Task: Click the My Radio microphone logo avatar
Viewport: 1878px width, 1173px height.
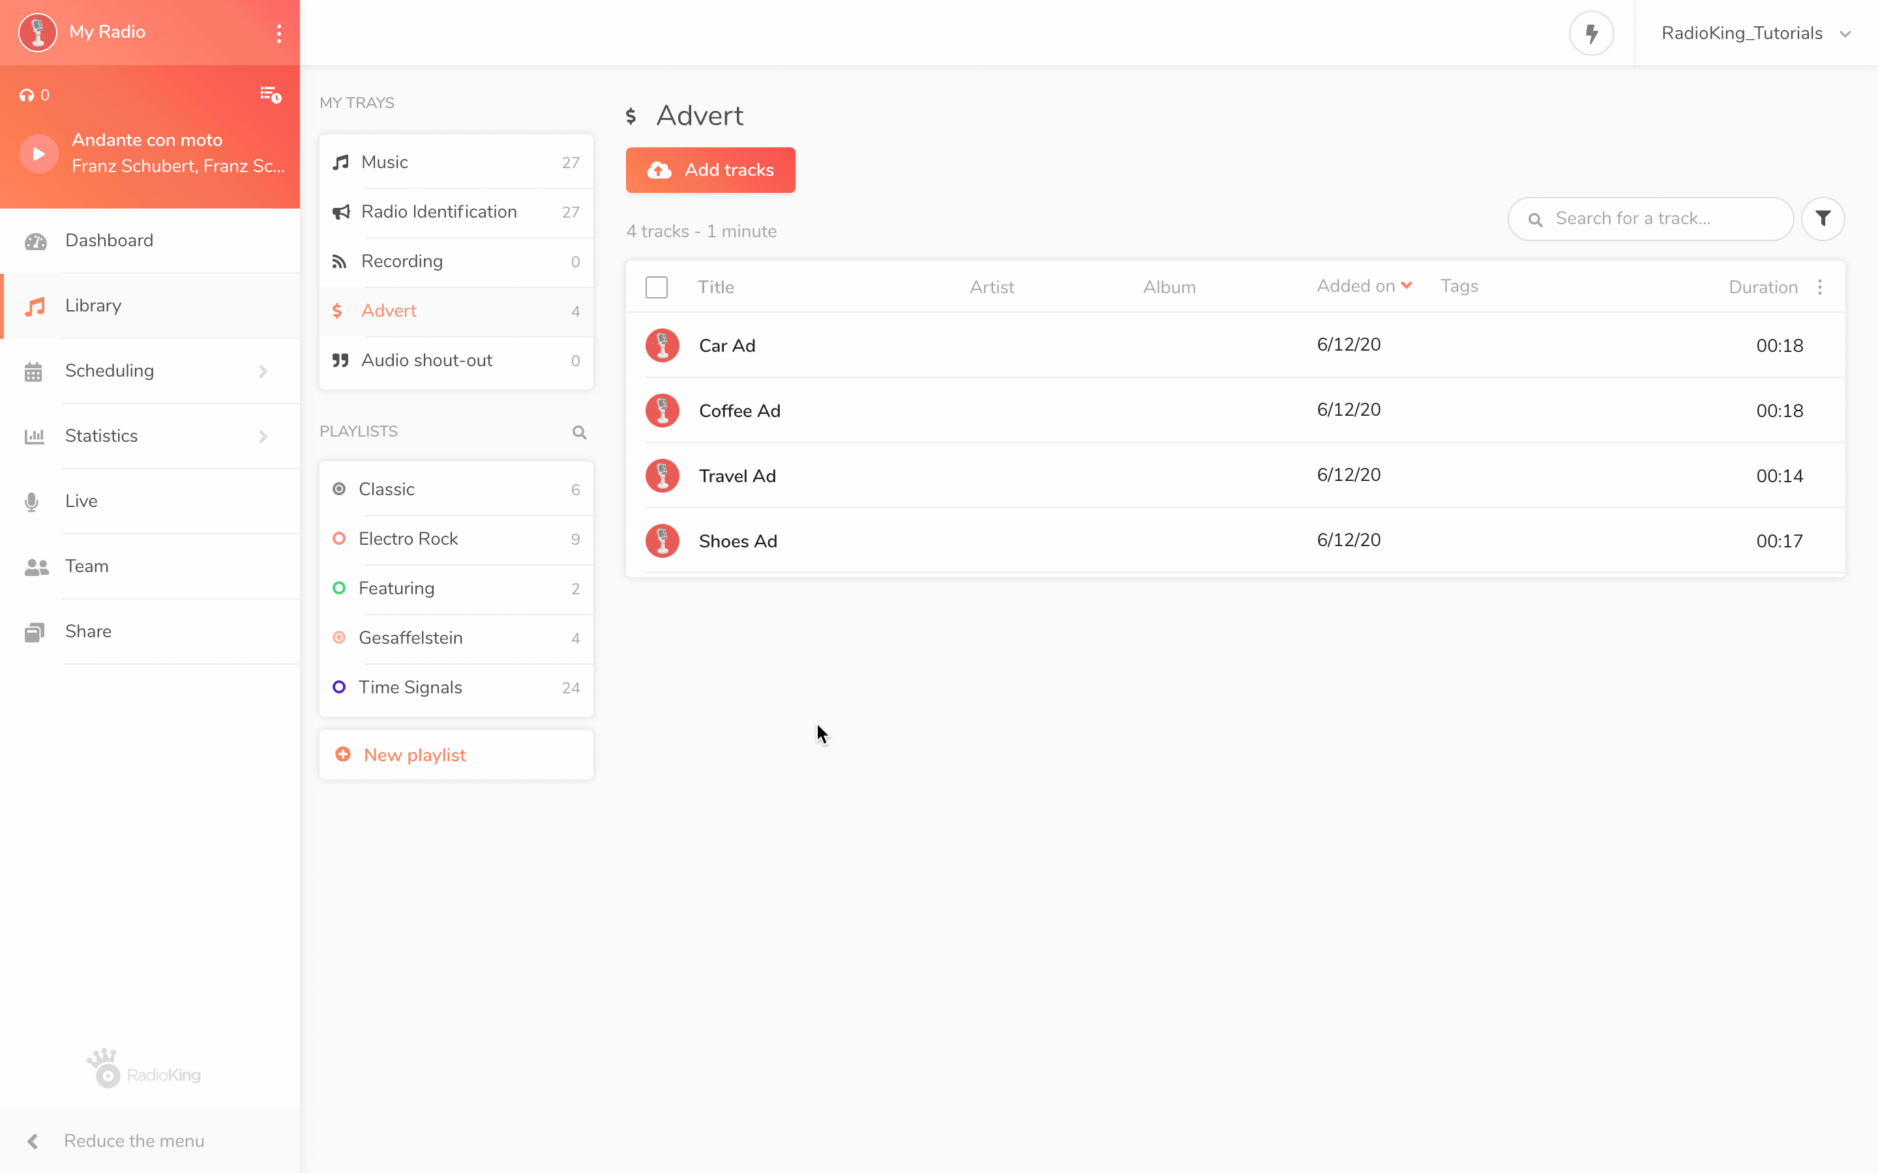Action: click(37, 33)
